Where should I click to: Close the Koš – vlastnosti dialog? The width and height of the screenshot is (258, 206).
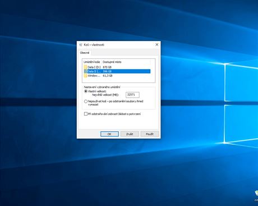[157, 44]
